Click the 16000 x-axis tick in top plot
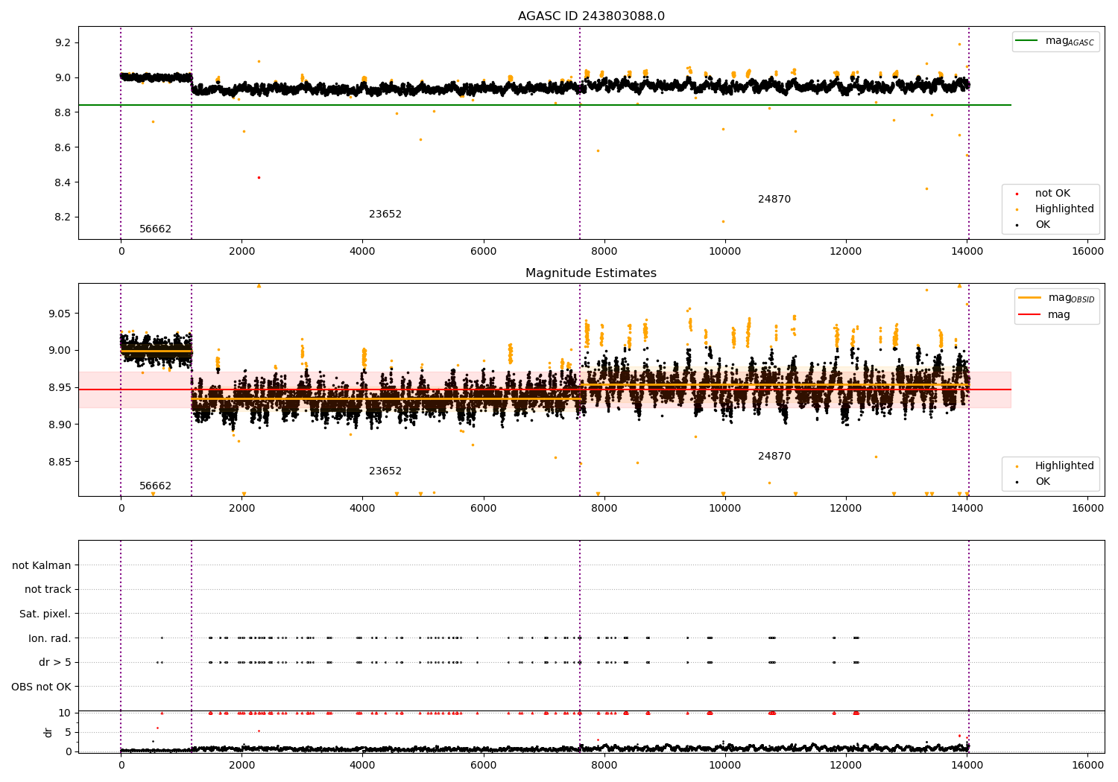Image resolution: width=1118 pixels, height=782 pixels. (1087, 252)
